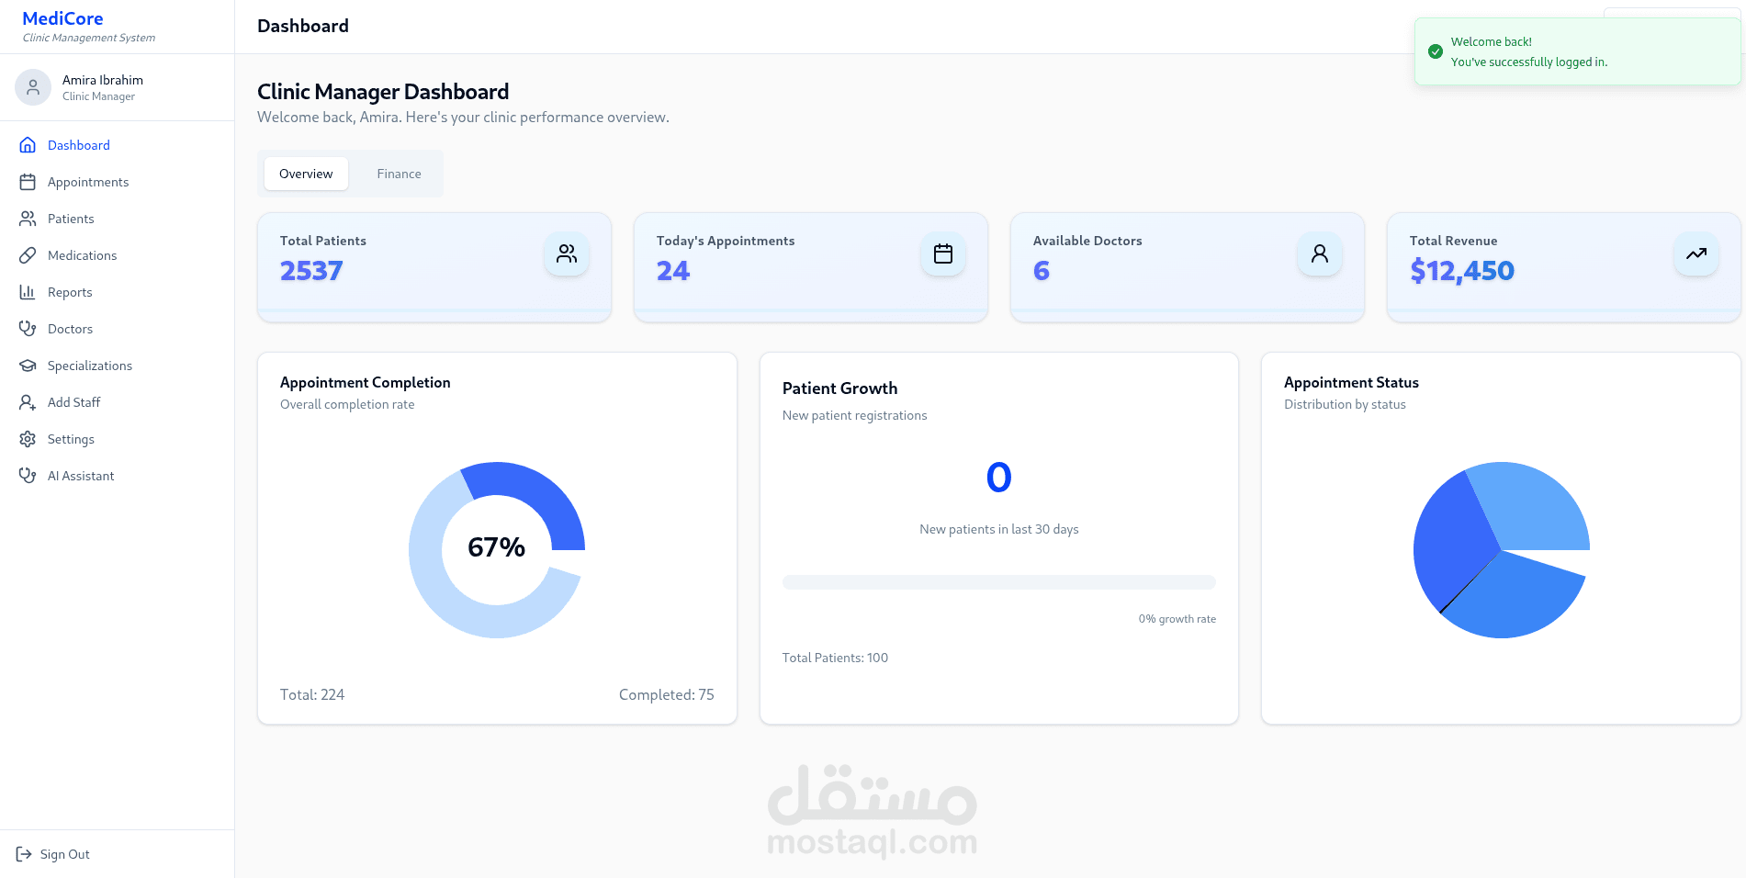
Task: Click the Amira Ibrahim profile avatar
Action: (x=33, y=86)
